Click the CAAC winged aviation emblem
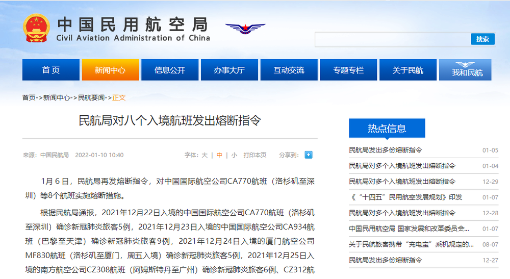The height and width of the screenshot is (279, 510). (x=245, y=29)
